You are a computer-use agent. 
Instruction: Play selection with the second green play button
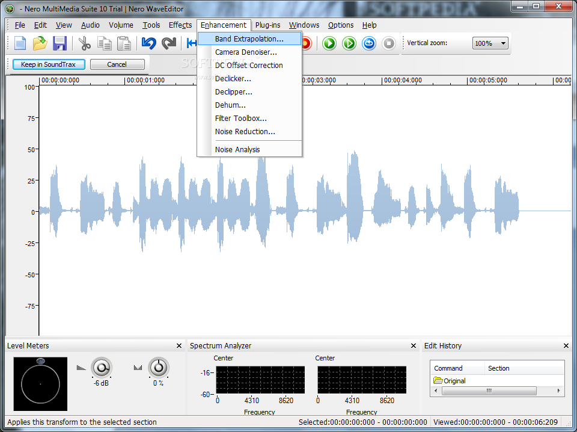[x=349, y=43]
